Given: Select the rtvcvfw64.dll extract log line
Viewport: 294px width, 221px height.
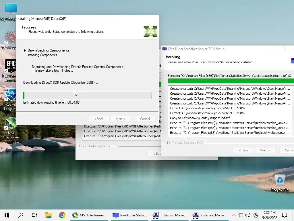Looking at the screenshot, I should coord(207,108).
